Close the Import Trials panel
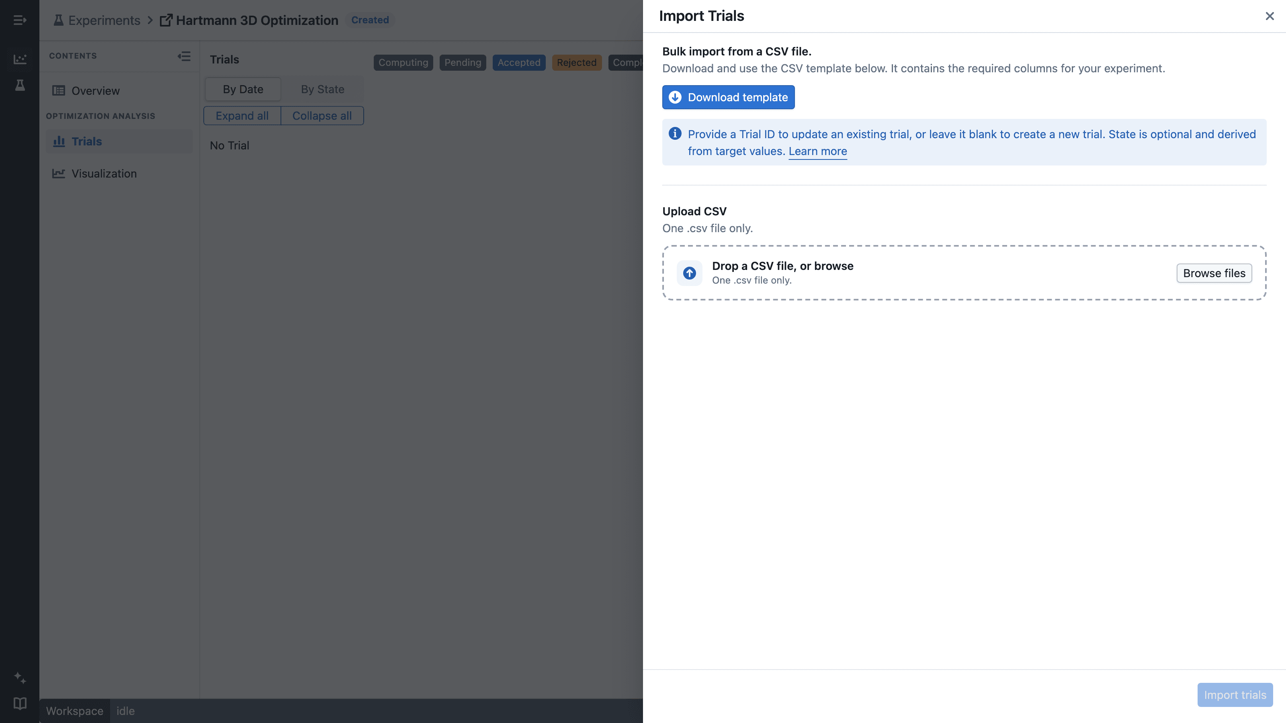This screenshot has width=1286, height=723. (1270, 16)
